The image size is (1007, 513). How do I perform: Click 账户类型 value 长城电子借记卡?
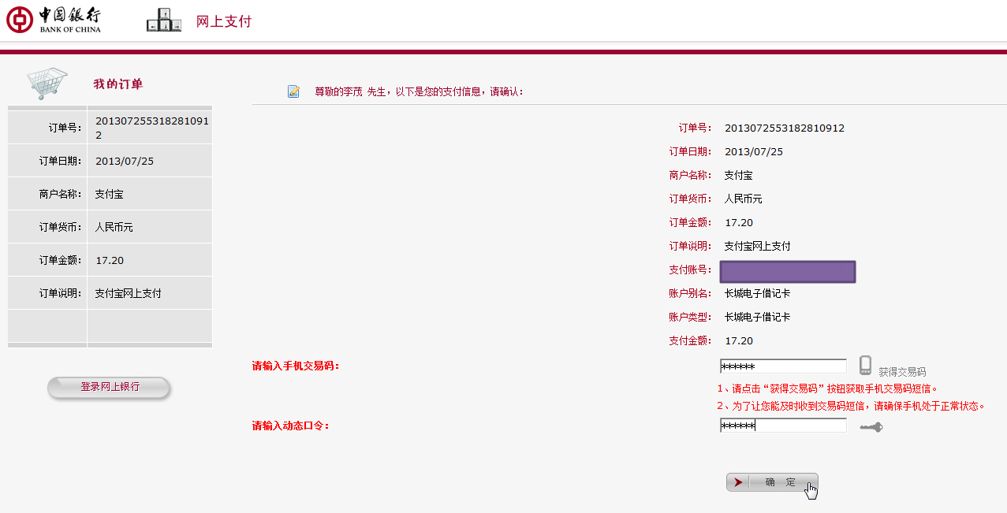(758, 318)
